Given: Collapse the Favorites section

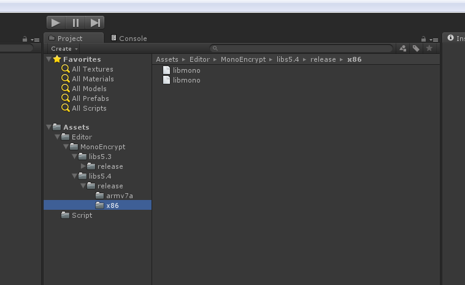Looking at the screenshot, I should click(x=48, y=59).
